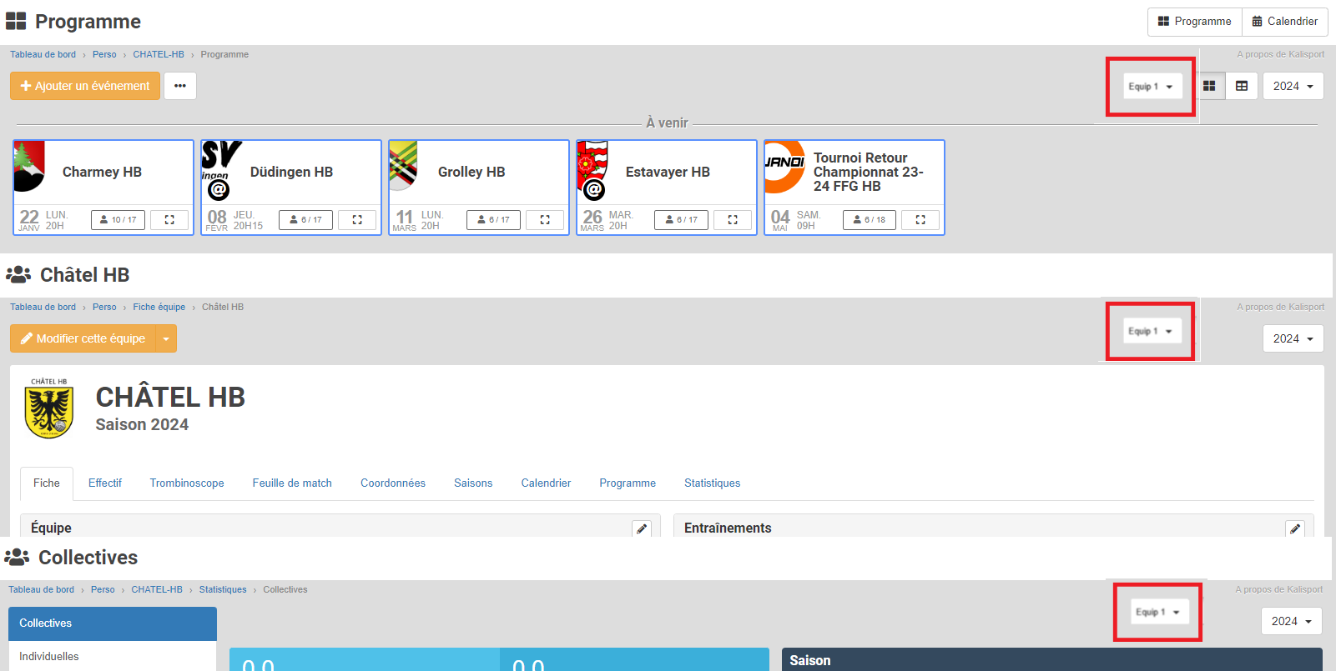Edit the Équipe section with pencil icon

[x=642, y=528]
